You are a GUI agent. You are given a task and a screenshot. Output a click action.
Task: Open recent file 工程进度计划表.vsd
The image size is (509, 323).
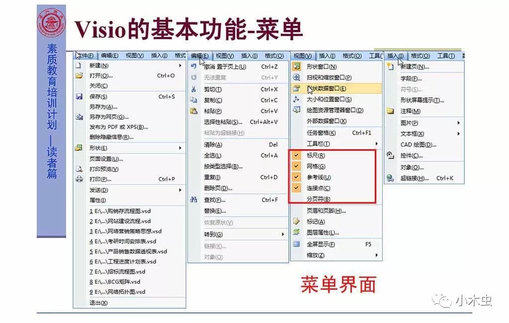[123, 261]
